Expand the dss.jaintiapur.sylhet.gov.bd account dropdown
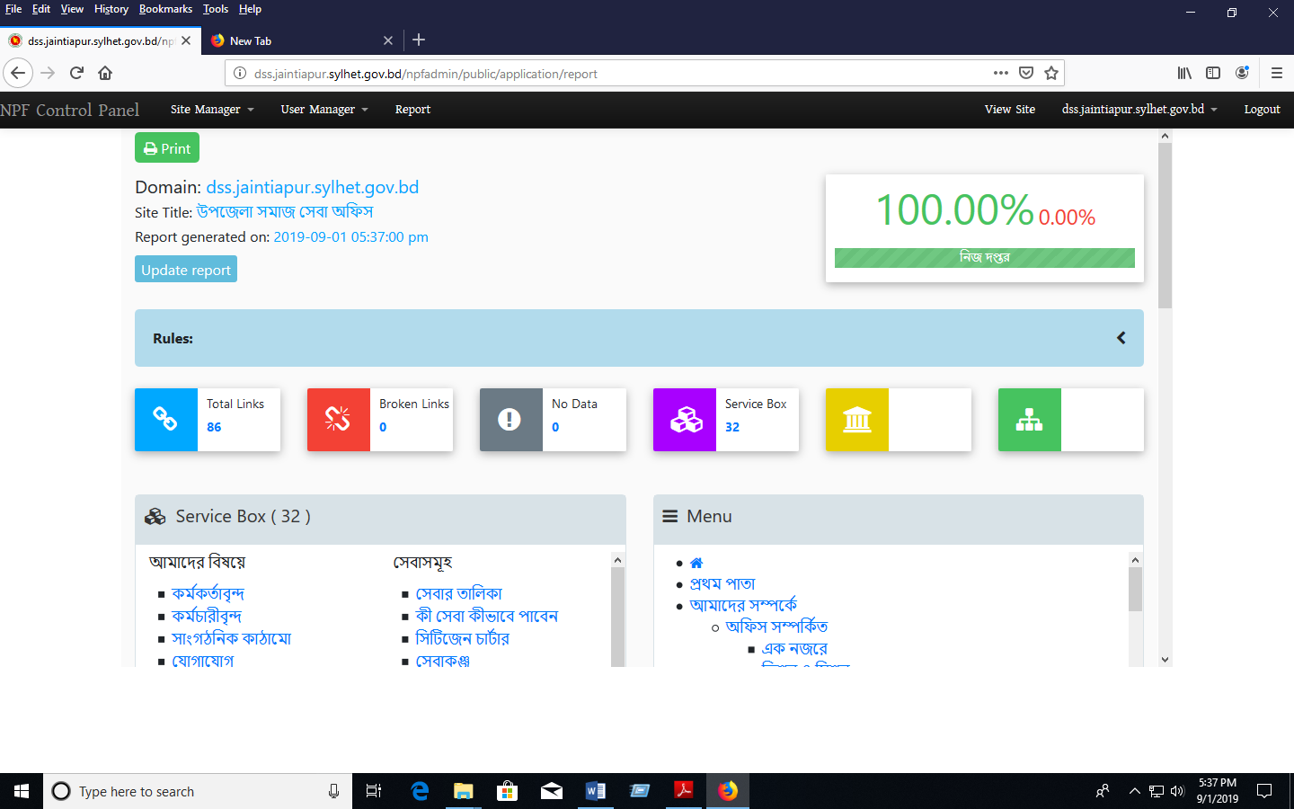1294x809 pixels. 1139,110
